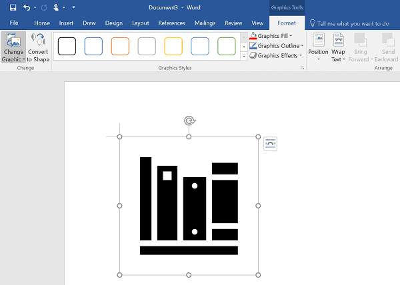The height and width of the screenshot is (285, 400).
Task: Open the Draw tab
Action: click(x=89, y=23)
